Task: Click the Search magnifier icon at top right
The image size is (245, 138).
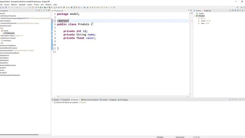Action: 237,7
